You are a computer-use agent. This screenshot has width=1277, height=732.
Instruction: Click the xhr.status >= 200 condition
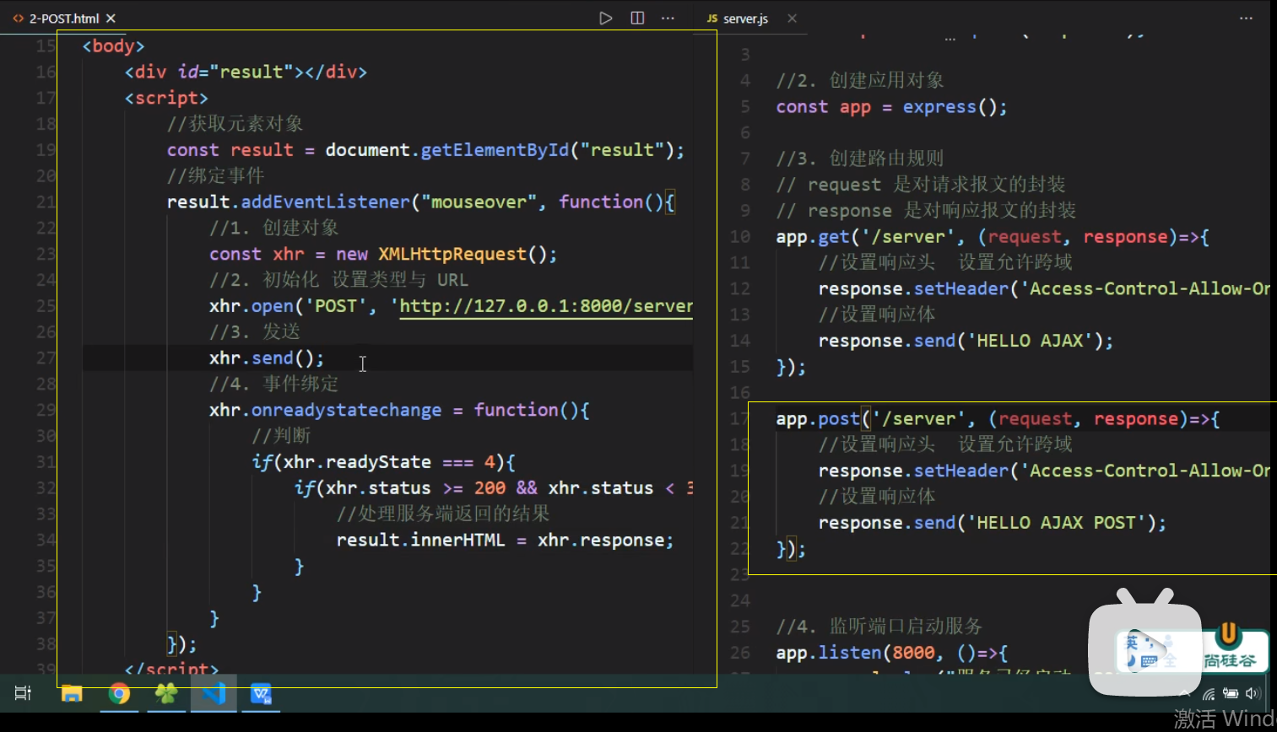[415, 488]
